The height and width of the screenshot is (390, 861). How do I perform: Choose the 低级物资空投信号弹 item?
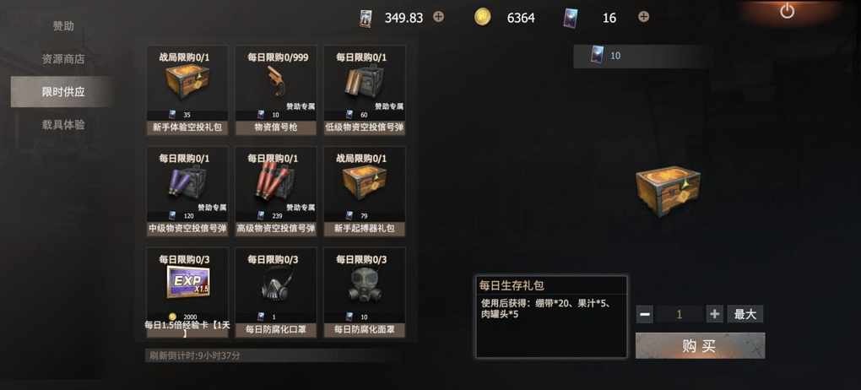pos(365,90)
